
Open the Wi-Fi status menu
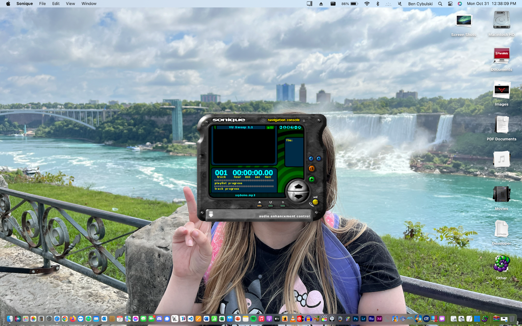click(367, 4)
